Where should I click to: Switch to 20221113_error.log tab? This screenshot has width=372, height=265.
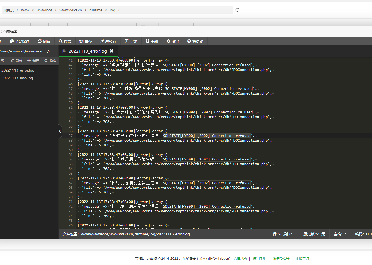click(x=87, y=51)
